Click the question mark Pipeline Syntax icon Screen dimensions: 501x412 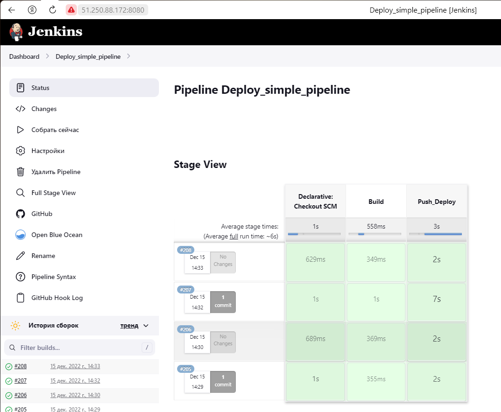[x=21, y=277]
